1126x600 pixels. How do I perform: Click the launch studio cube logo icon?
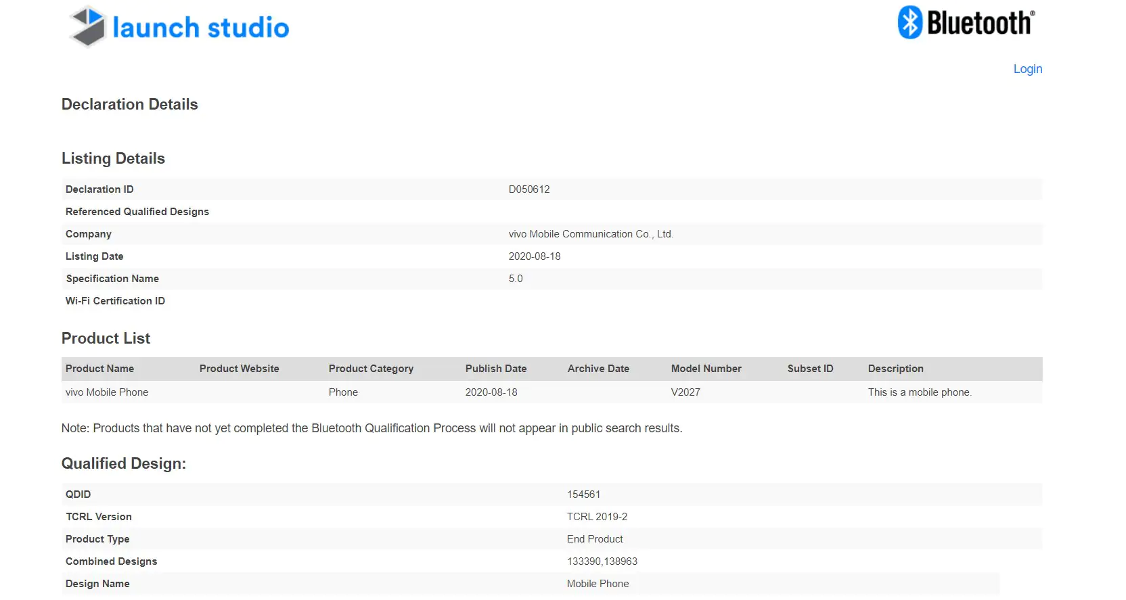click(88, 27)
